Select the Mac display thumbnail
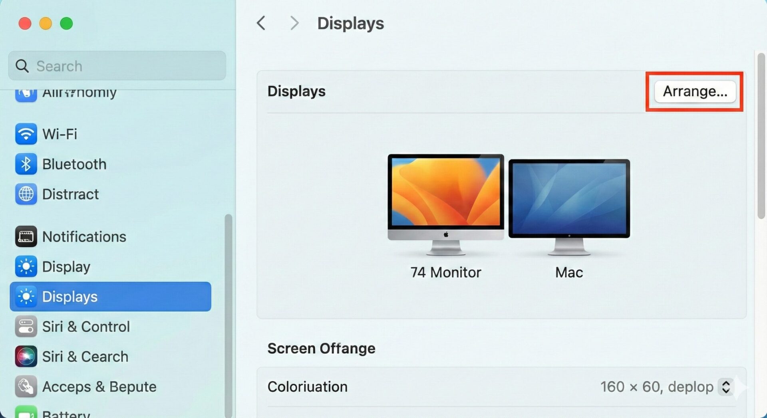This screenshot has width=767, height=418. [x=569, y=206]
